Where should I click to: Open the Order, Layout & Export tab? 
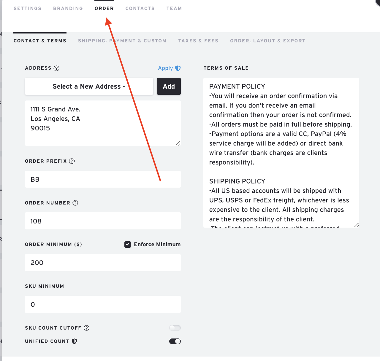[x=268, y=41]
